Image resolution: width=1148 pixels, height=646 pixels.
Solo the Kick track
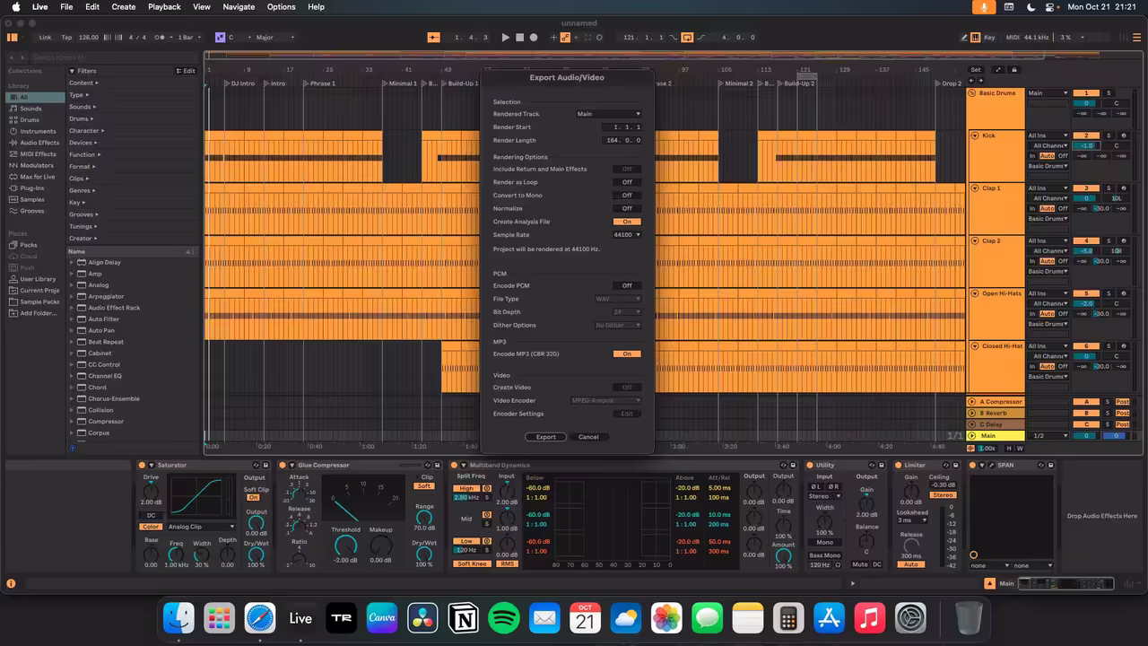point(1108,135)
